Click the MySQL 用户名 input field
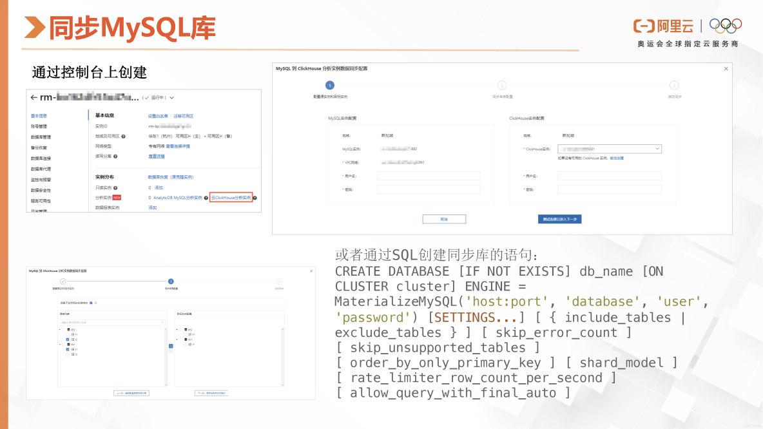 point(429,176)
